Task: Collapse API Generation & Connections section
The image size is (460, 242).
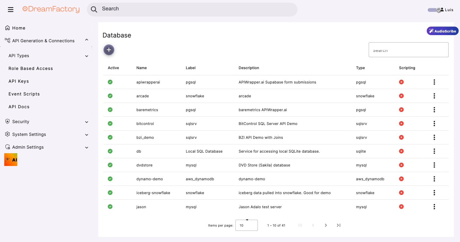Action: click(x=87, y=40)
